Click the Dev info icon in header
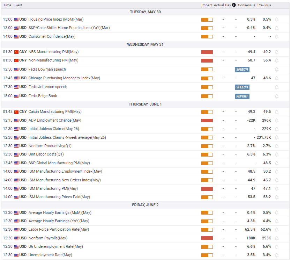The height and width of the screenshot is (260, 291). (234, 5)
